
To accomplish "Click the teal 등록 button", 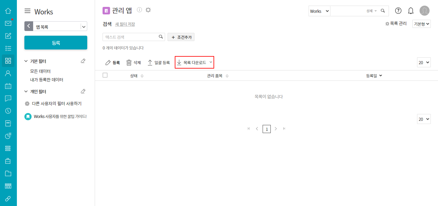I will coord(56,43).
